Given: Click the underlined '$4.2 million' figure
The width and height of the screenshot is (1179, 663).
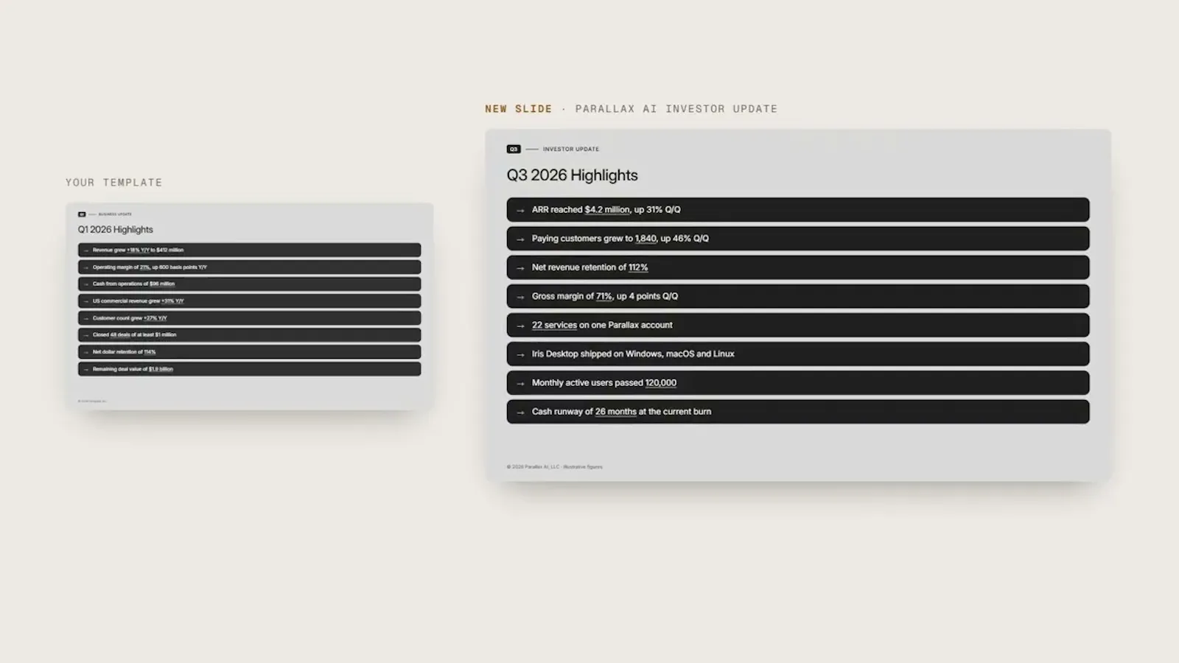Looking at the screenshot, I should [607, 209].
